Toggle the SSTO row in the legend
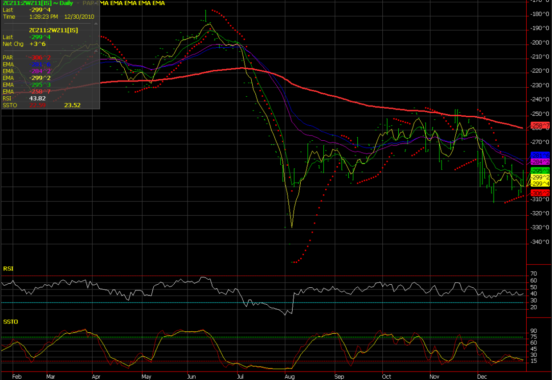552x380 pixels. click(x=9, y=105)
